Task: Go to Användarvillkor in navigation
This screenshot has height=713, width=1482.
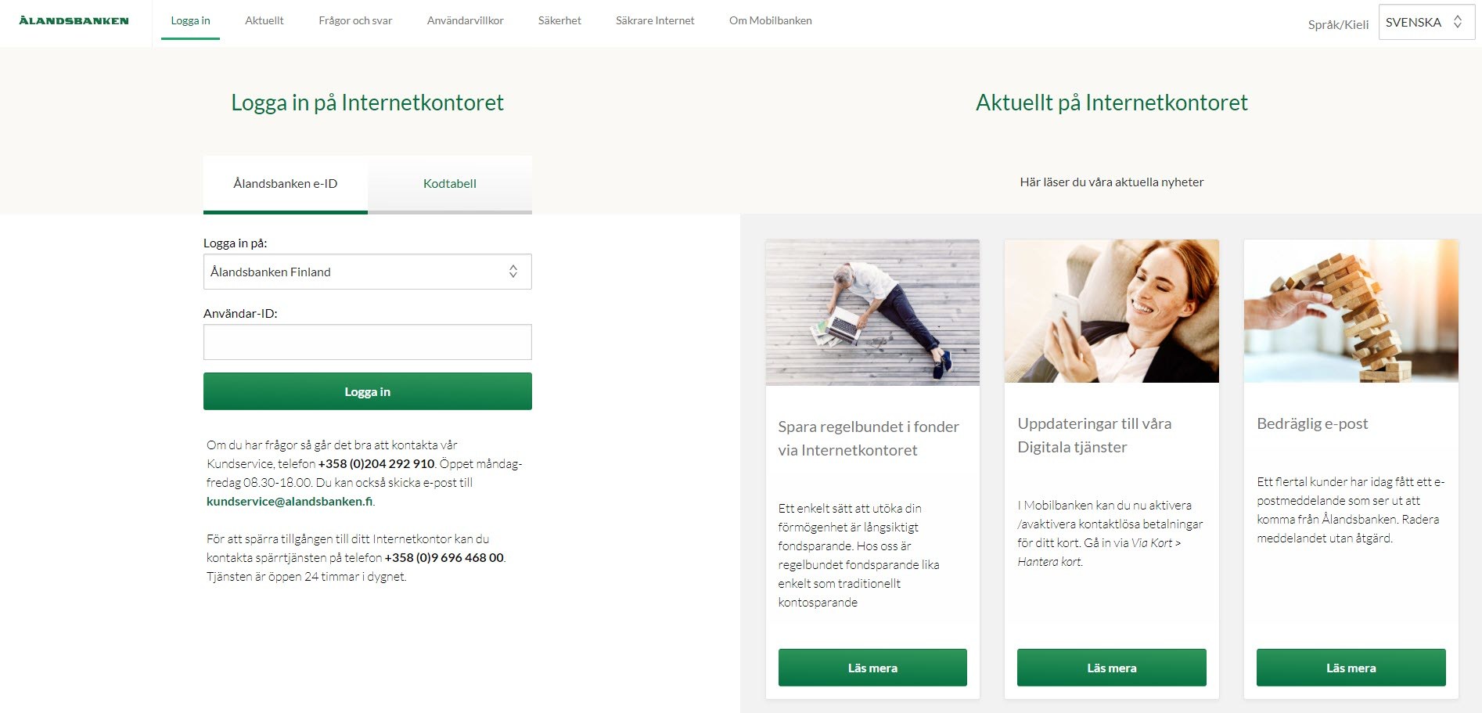Action: pos(466,20)
